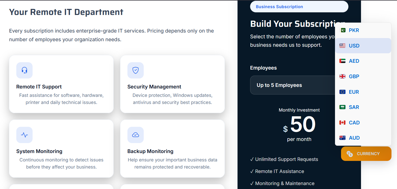Image resolution: width=397 pixels, height=189 pixels.
Task: Choose SAR from the currency list
Action: 363,107
